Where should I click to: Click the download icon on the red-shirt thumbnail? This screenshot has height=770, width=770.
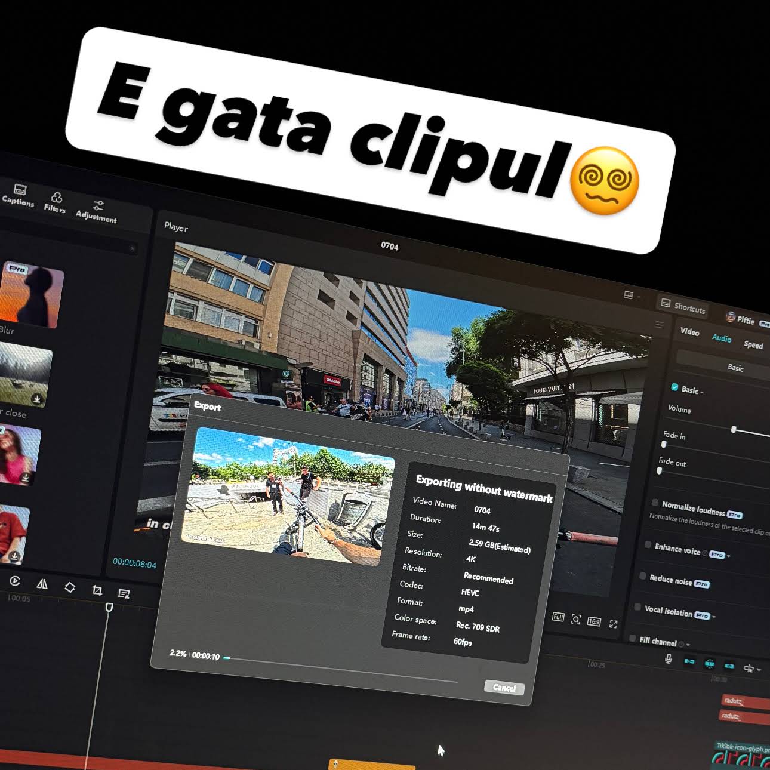[x=15, y=557]
